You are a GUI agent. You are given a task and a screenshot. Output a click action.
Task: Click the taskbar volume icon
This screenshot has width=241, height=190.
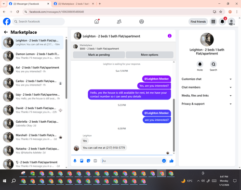click(203, 181)
